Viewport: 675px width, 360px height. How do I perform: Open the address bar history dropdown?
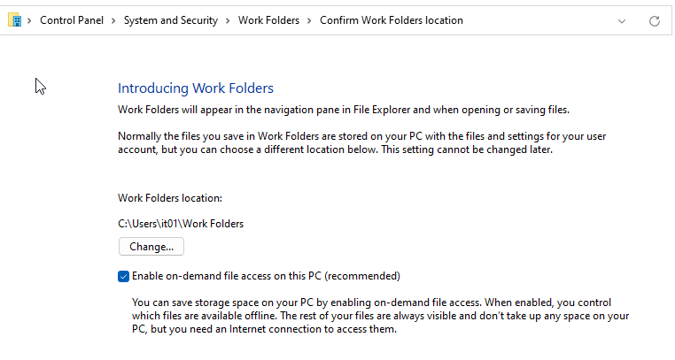click(623, 20)
